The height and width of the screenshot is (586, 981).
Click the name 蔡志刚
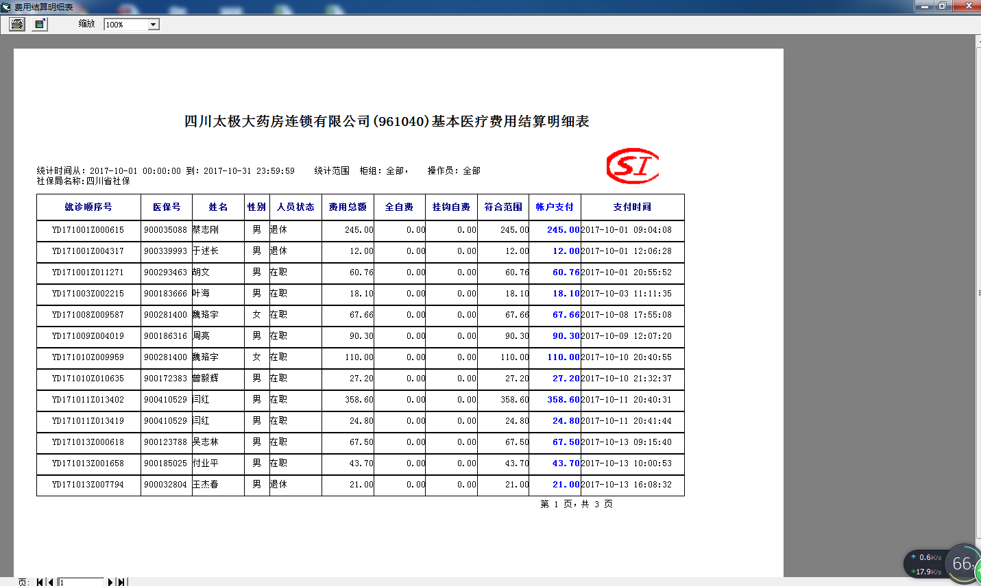[206, 230]
